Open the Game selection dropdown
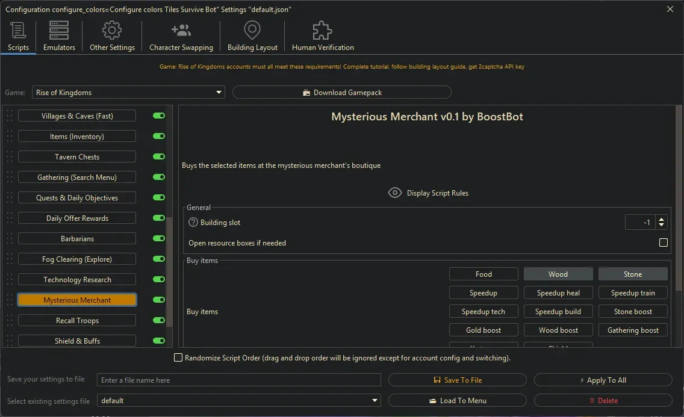 [219, 92]
